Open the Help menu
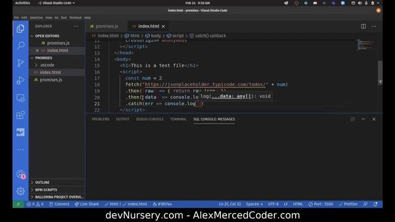Viewport: 395px width, 222px height. (88, 18)
